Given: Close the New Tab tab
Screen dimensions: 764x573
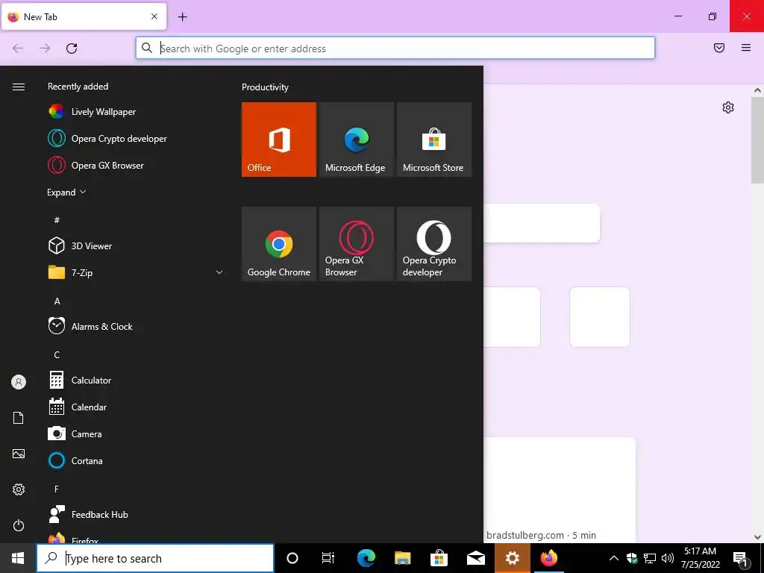Looking at the screenshot, I should [154, 16].
